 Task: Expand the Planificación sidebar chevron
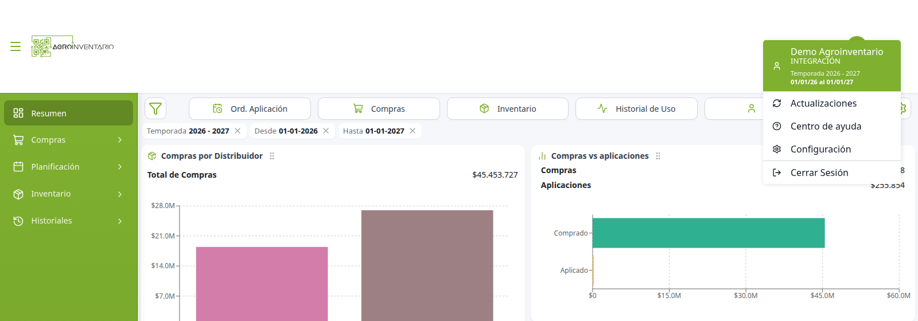click(120, 167)
